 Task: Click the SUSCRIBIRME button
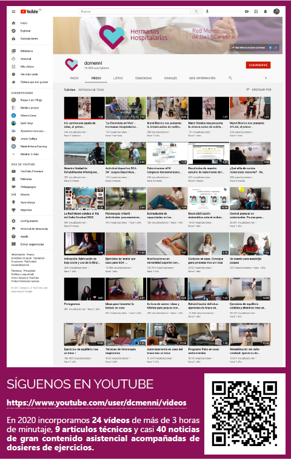pos(258,65)
